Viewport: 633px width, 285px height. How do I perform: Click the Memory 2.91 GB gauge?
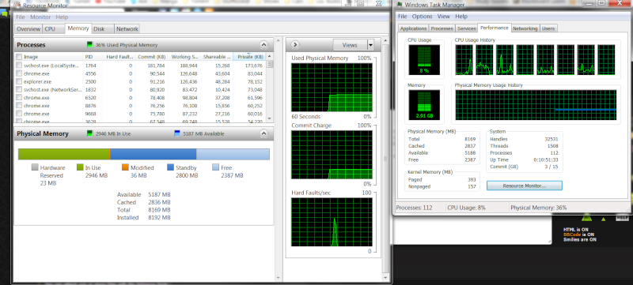click(x=424, y=106)
